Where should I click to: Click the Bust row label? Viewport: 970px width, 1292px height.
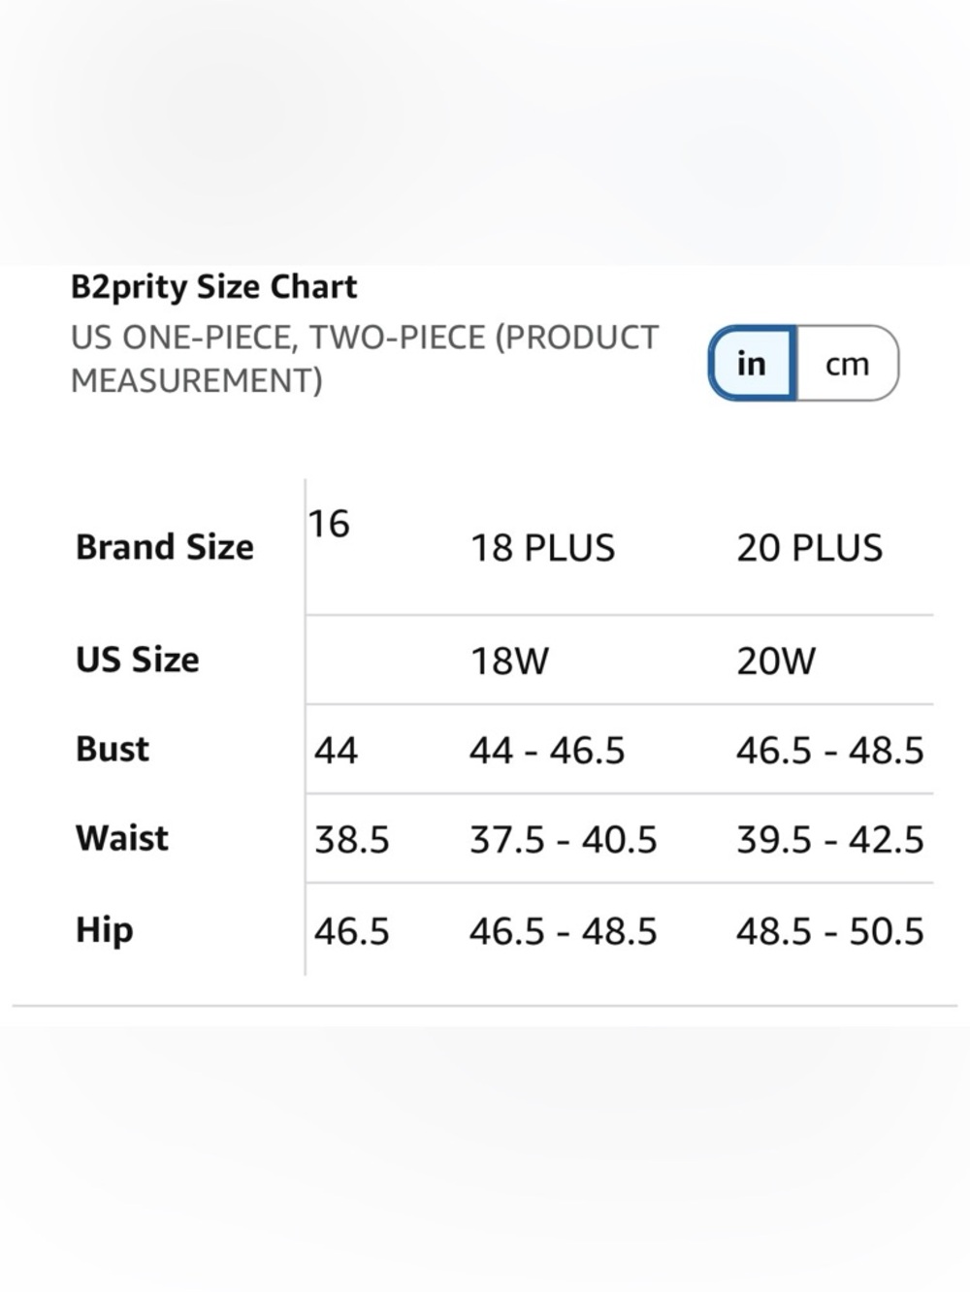click(113, 749)
